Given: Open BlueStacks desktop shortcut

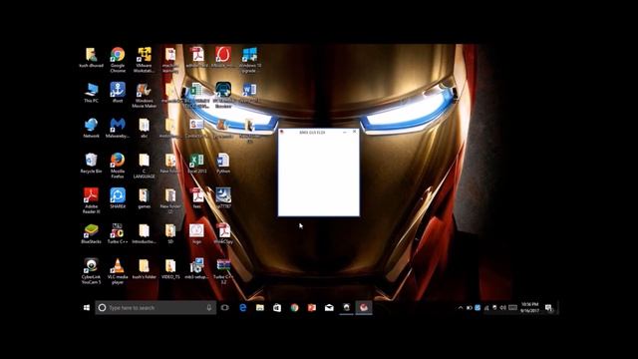Looking at the screenshot, I should point(91,233).
